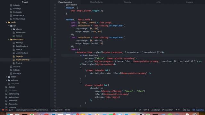205x115 pixels.
Task: Click the 'return (' statement in code
Action: [x=75, y=50]
